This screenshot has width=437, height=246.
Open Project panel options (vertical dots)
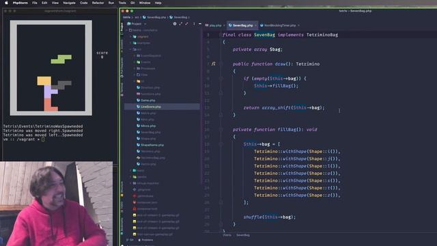pos(194,24)
